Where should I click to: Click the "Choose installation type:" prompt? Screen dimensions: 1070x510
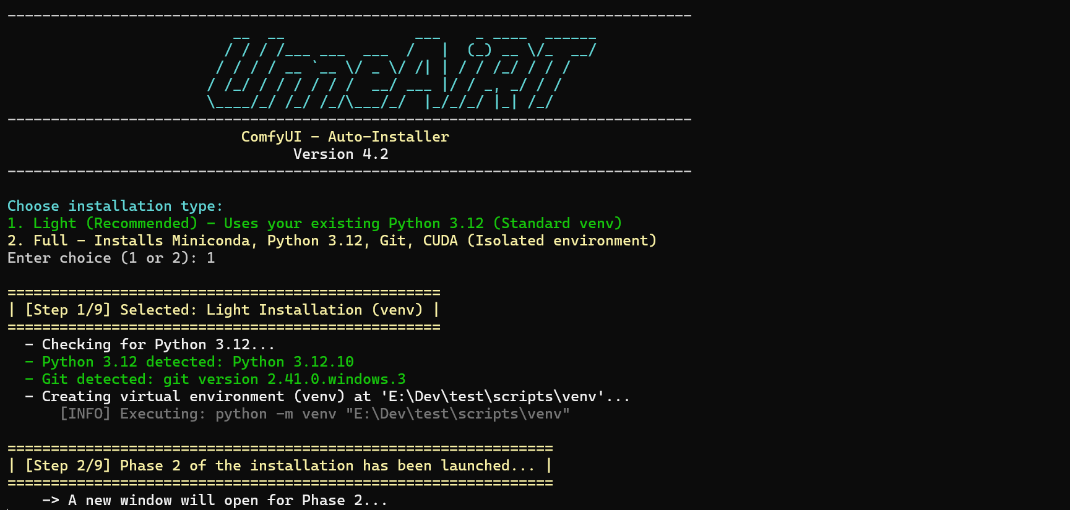(x=115, y=206)
